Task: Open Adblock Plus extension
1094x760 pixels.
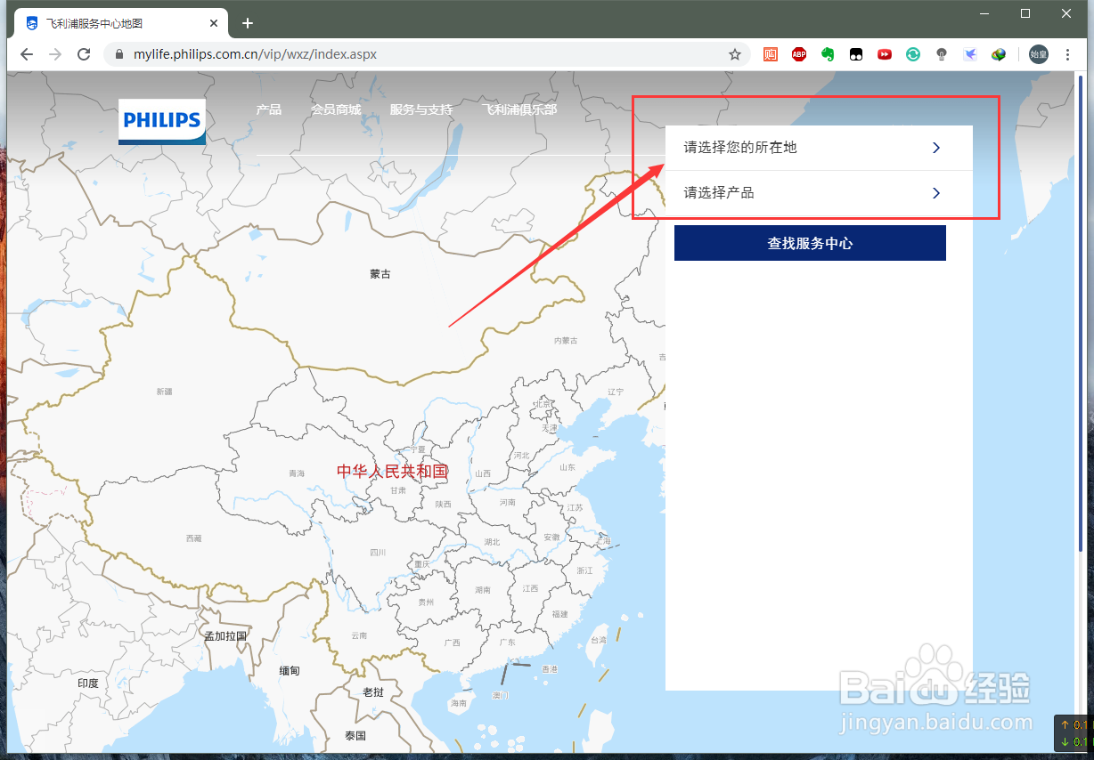Action: click(799, 54)
